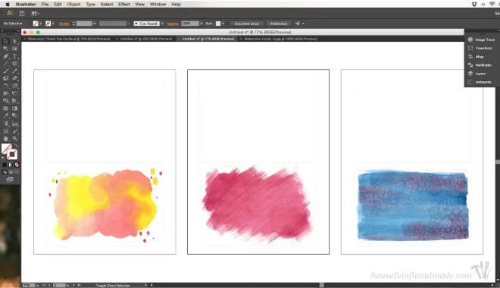The height and width of the screenshot is (288, 500).
Task: Click the stroke color swatch in toolbar
Action: coord(12,155)
